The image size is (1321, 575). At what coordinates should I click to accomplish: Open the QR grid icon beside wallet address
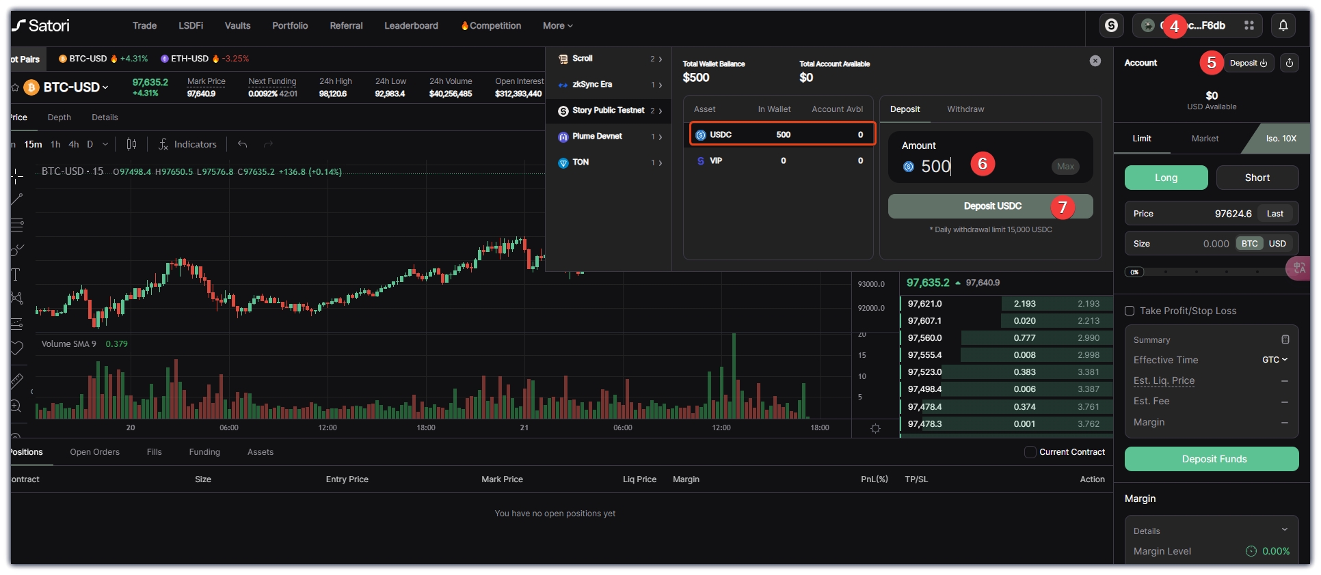tap(1249, 26)
